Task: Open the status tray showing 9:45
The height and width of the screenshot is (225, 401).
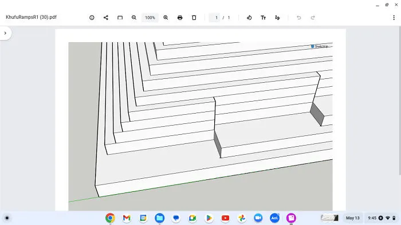Action: click(x=382, y=218)
